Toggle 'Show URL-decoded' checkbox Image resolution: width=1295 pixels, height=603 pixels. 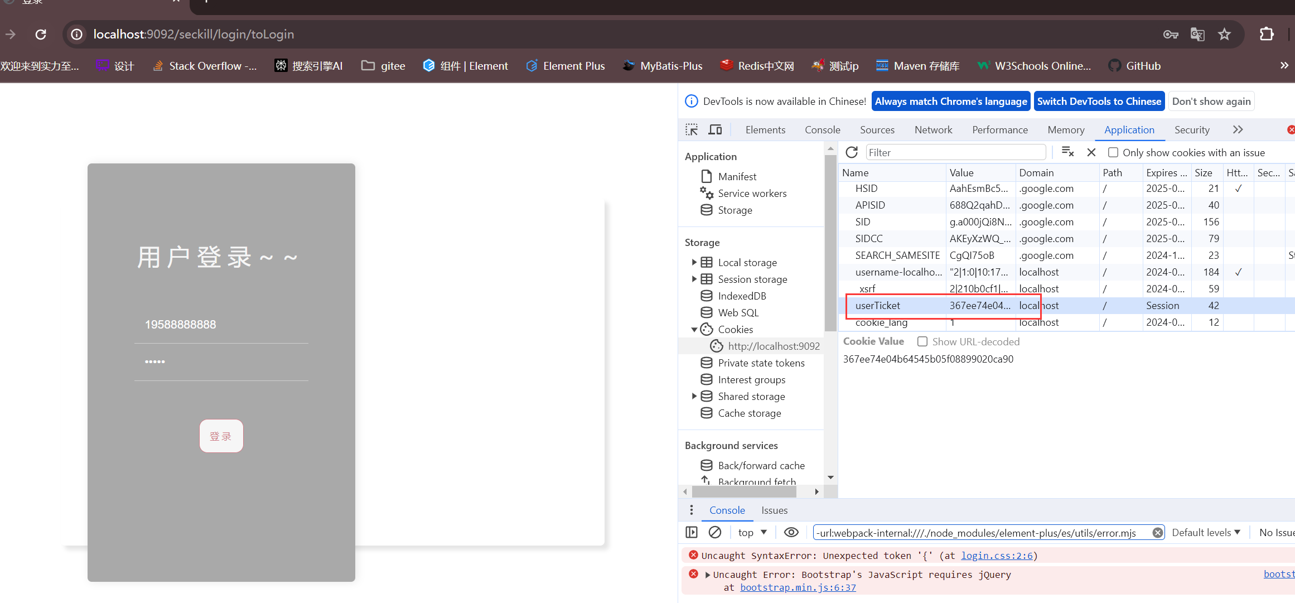click(x=922, y=341)
